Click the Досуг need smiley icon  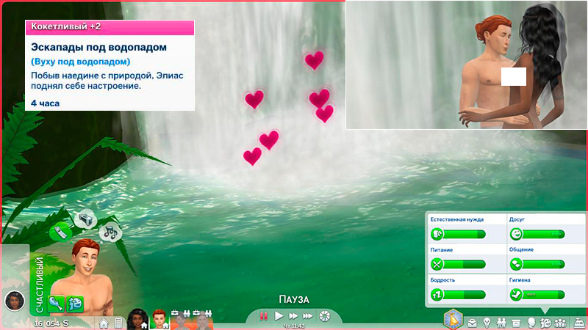[516, 234]
